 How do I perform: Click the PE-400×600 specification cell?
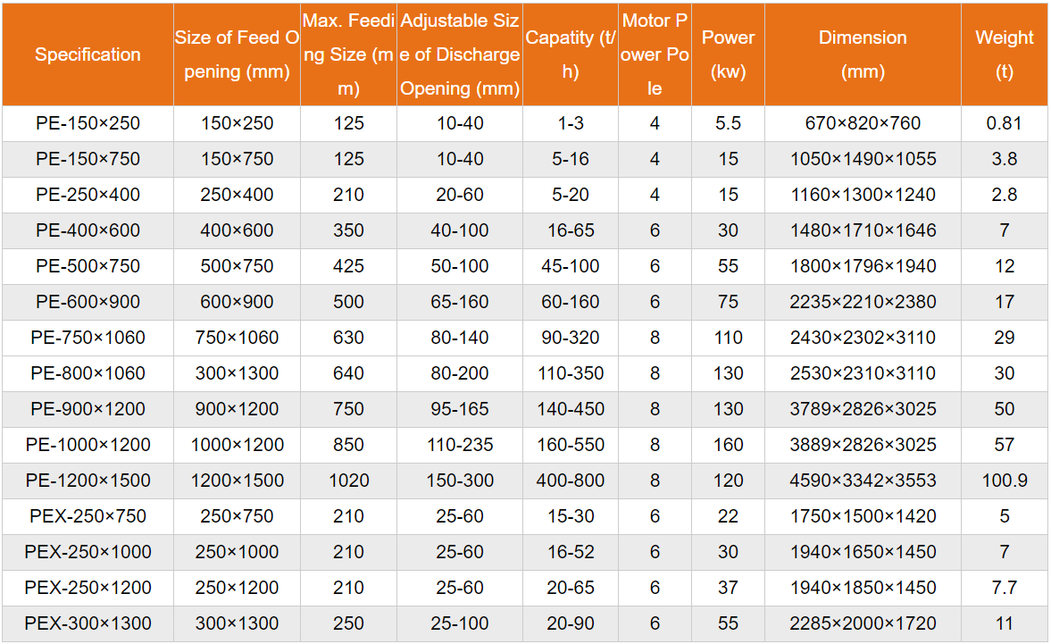point(88,230)
